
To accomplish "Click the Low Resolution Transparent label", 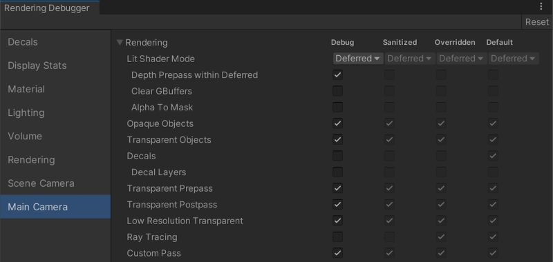I will tap(185, 221).
